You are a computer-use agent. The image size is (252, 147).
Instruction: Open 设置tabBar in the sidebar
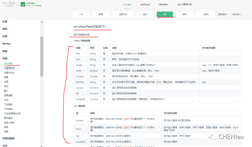click(9, 73)
